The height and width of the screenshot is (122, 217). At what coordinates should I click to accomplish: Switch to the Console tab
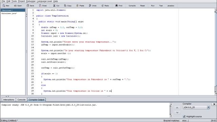pyautogui.click(x=21, y=100)
